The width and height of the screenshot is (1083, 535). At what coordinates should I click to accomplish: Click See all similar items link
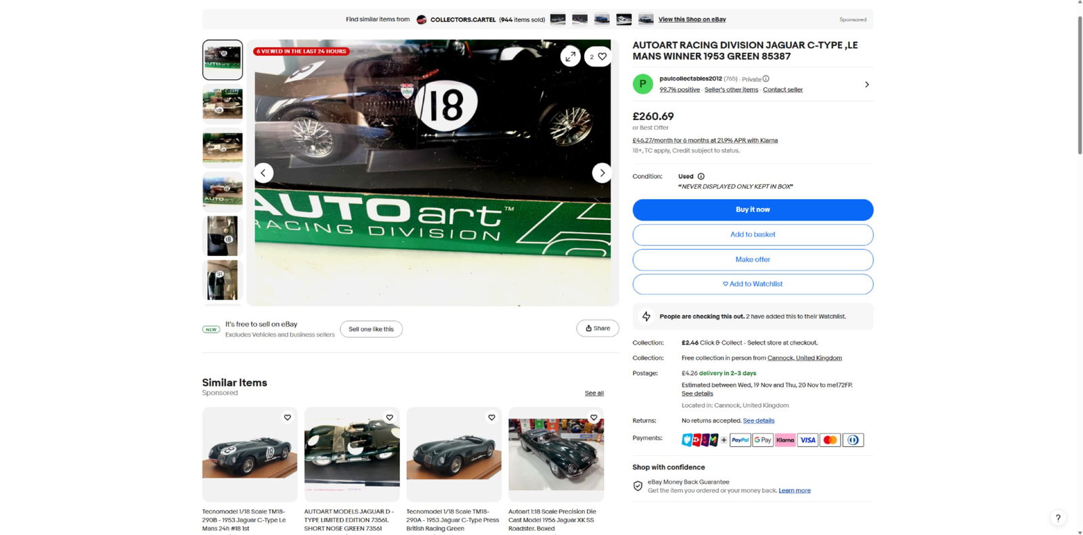[594, 393]
